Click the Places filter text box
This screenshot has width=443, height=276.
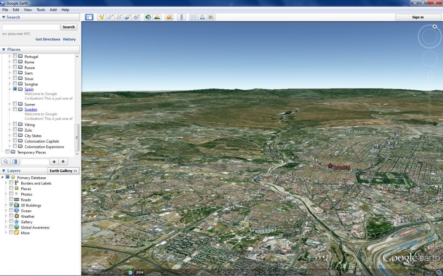(35, 162)
